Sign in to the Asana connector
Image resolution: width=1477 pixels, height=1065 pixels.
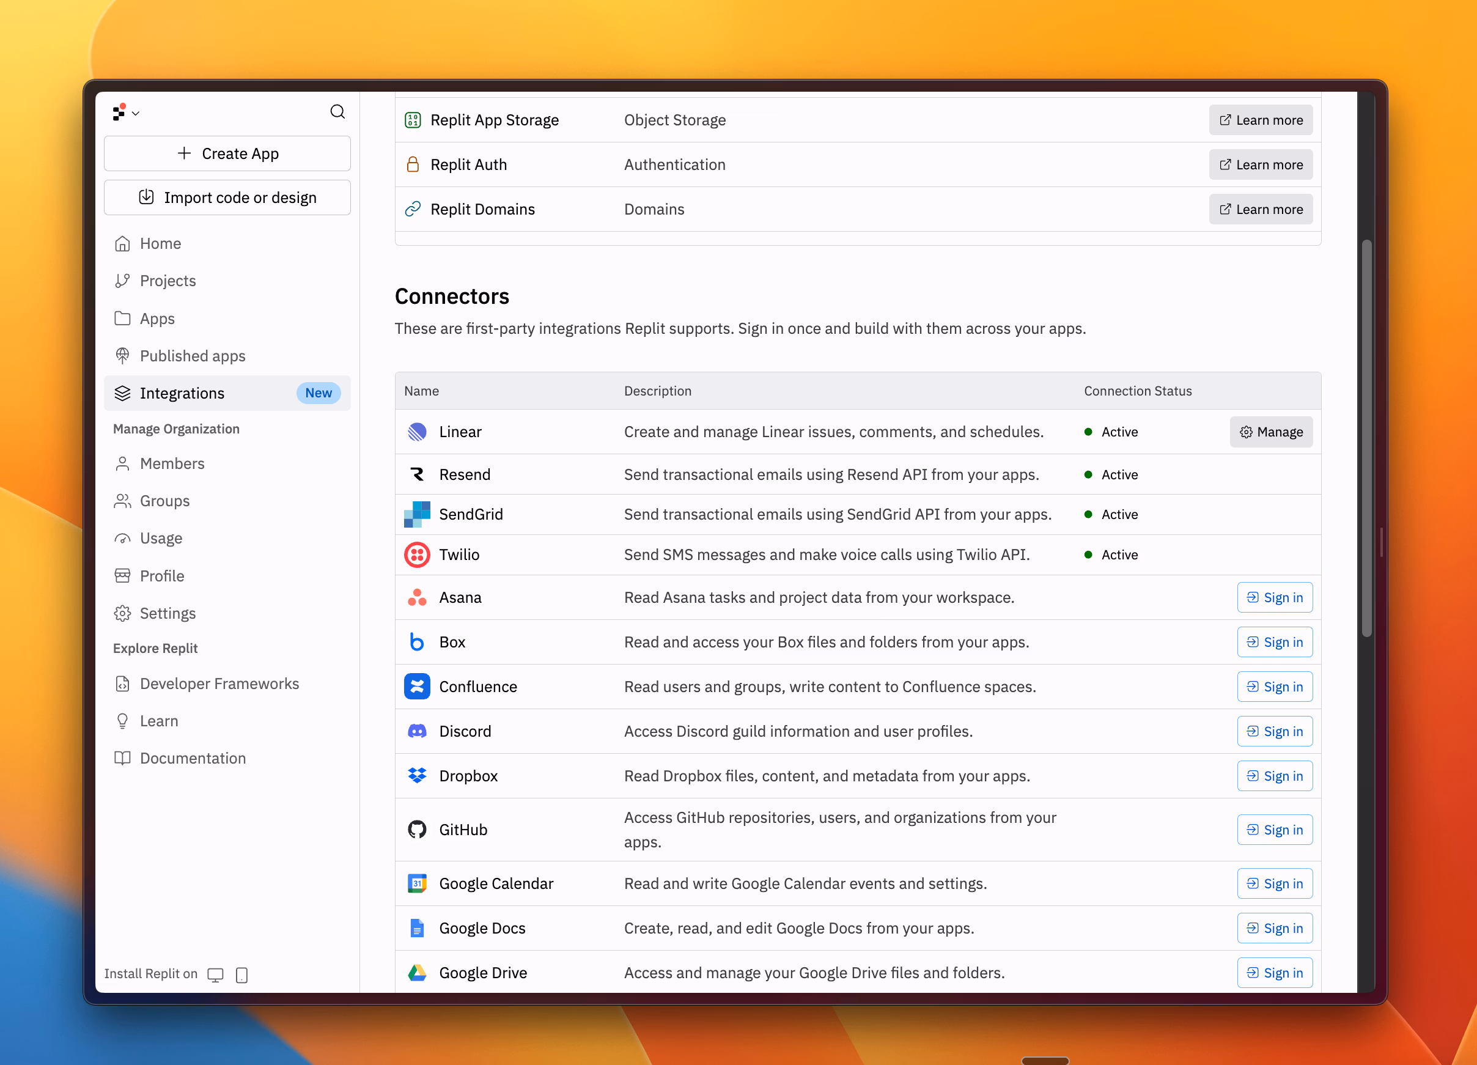[1274, 597]
